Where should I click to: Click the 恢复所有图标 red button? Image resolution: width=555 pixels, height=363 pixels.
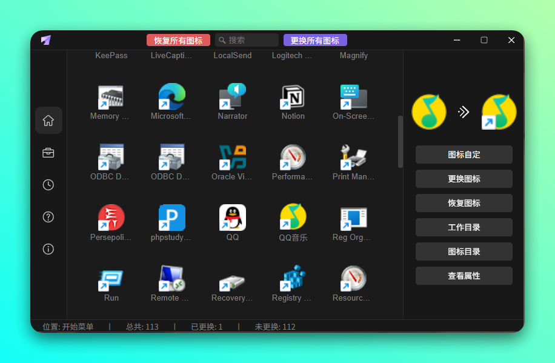tap(178, 41)
